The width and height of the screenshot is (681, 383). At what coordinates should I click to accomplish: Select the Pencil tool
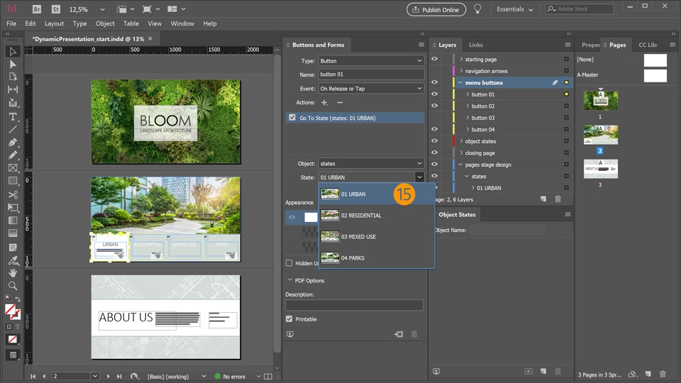13,155
